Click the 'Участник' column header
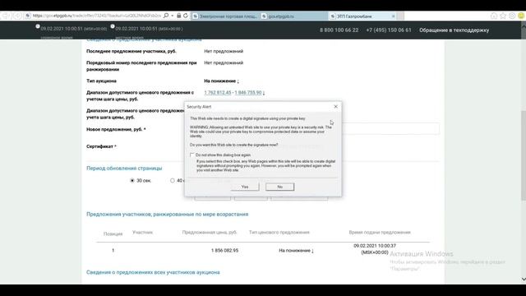This screenshot has width=526, height=296. pos(142,232)
